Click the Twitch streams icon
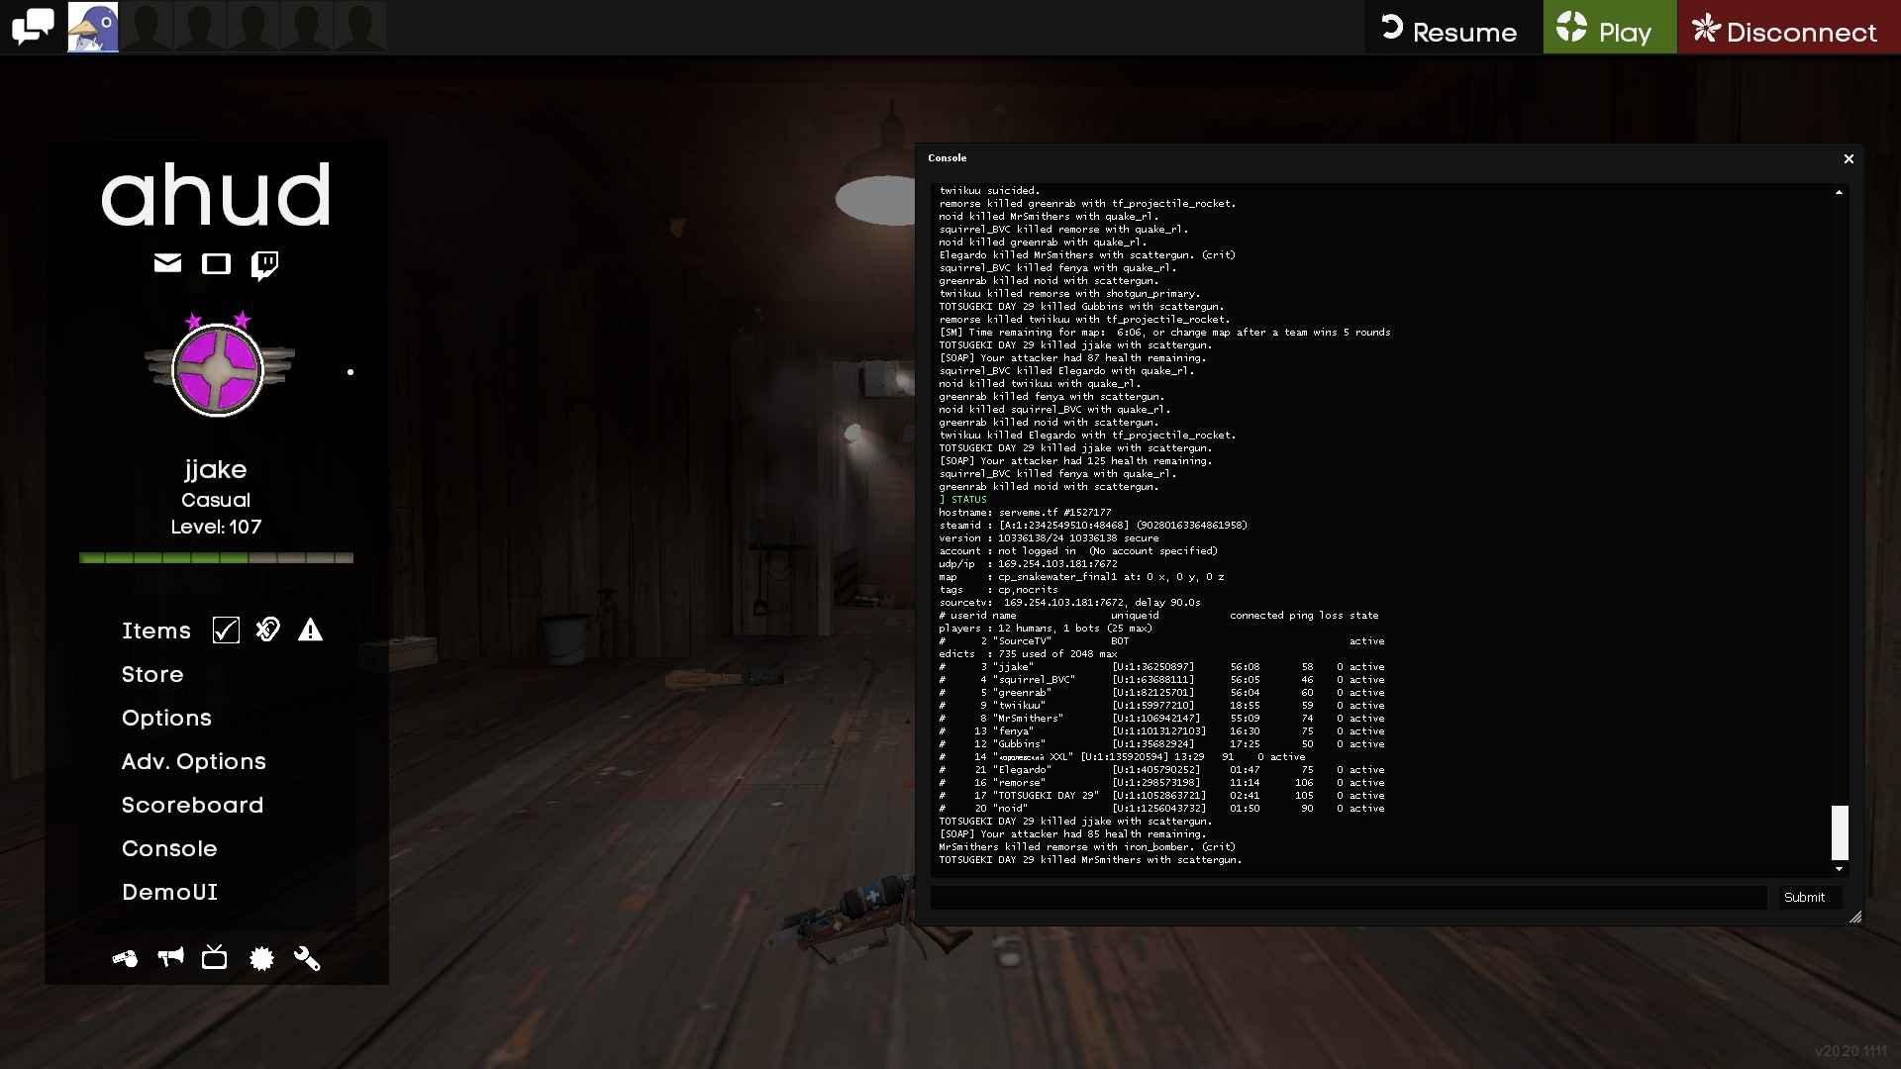 [264, 264]
